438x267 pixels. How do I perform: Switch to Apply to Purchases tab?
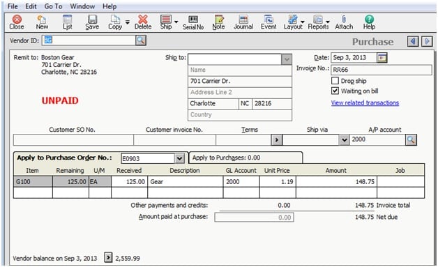click(246, 158)
